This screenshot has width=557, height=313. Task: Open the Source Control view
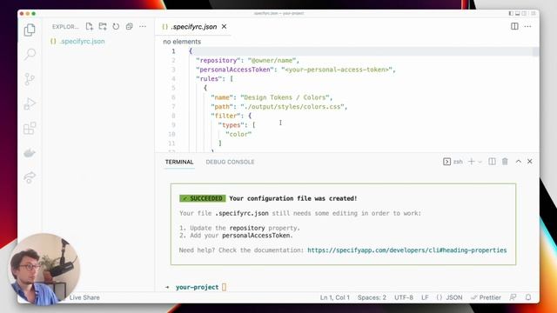tap(30, 79)
